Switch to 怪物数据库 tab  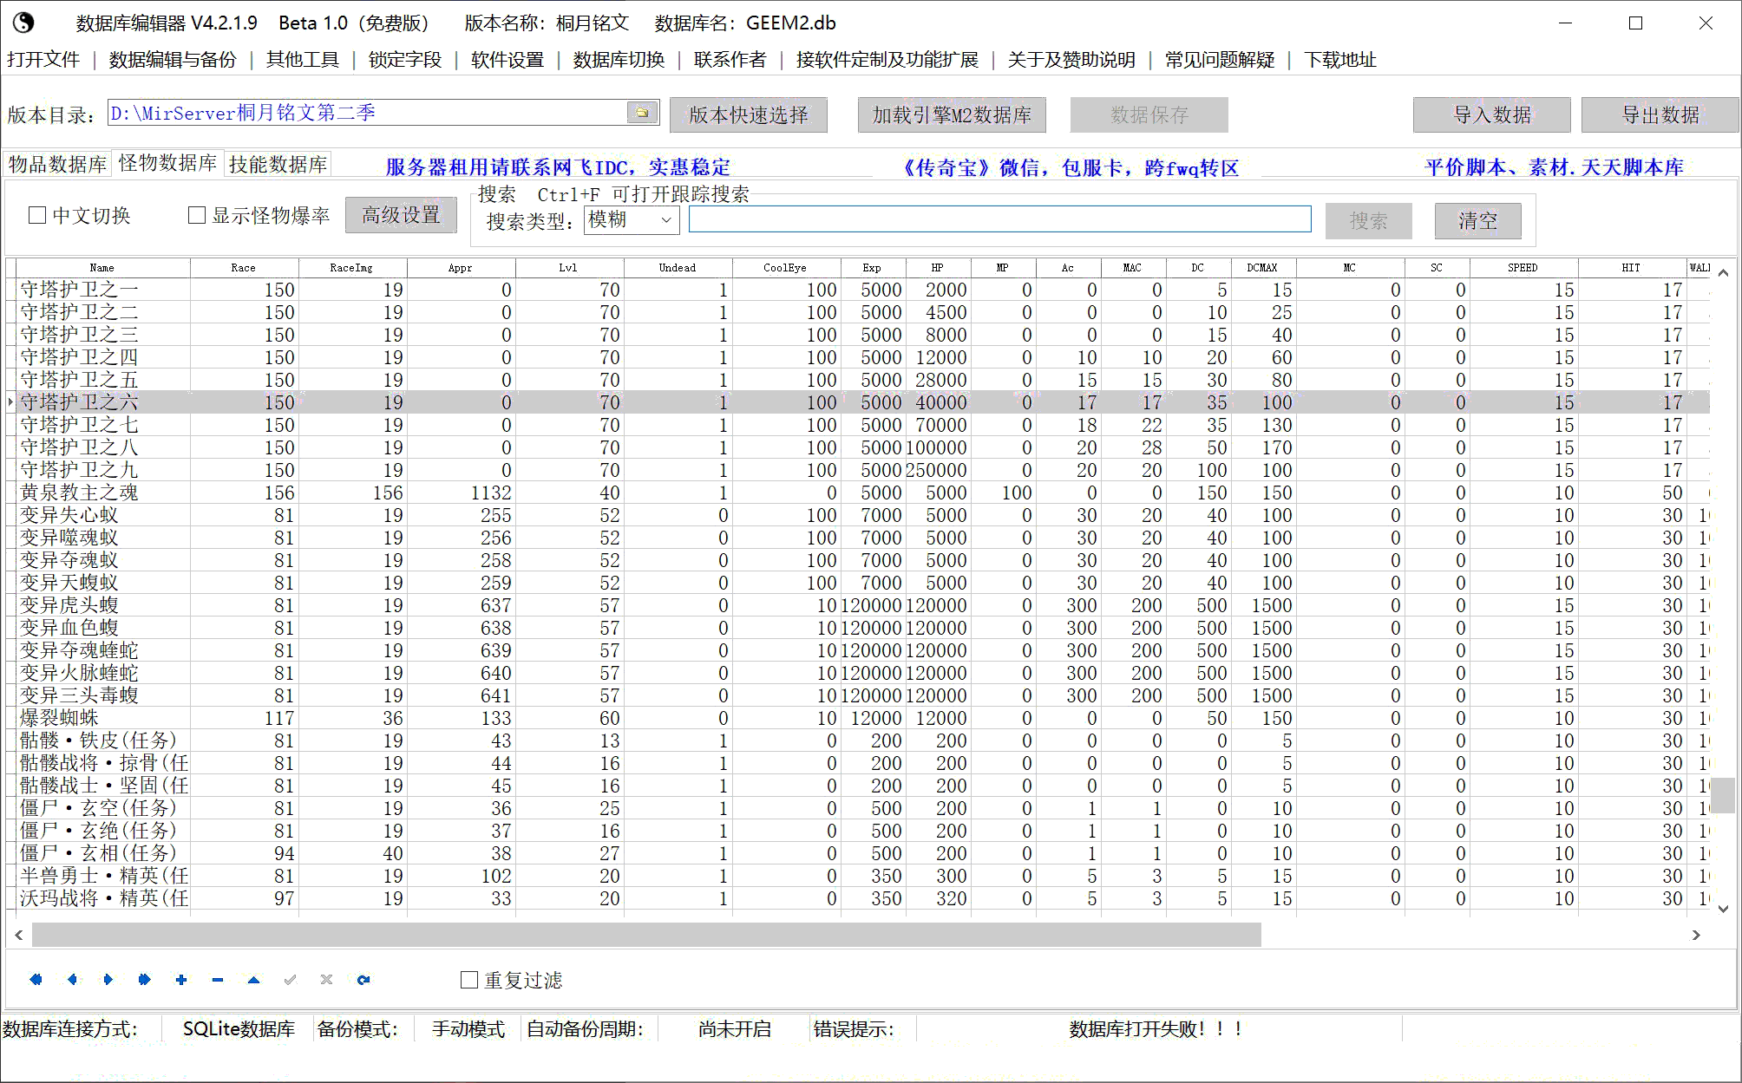coord(167,163)
